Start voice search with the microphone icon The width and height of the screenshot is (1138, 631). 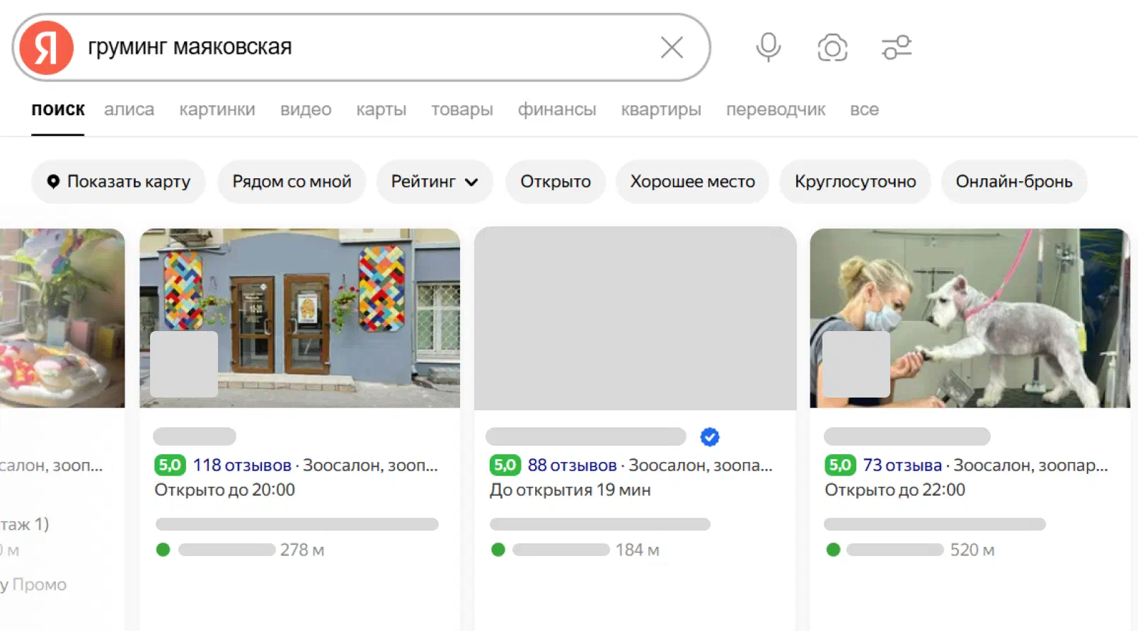click(768, 47)
